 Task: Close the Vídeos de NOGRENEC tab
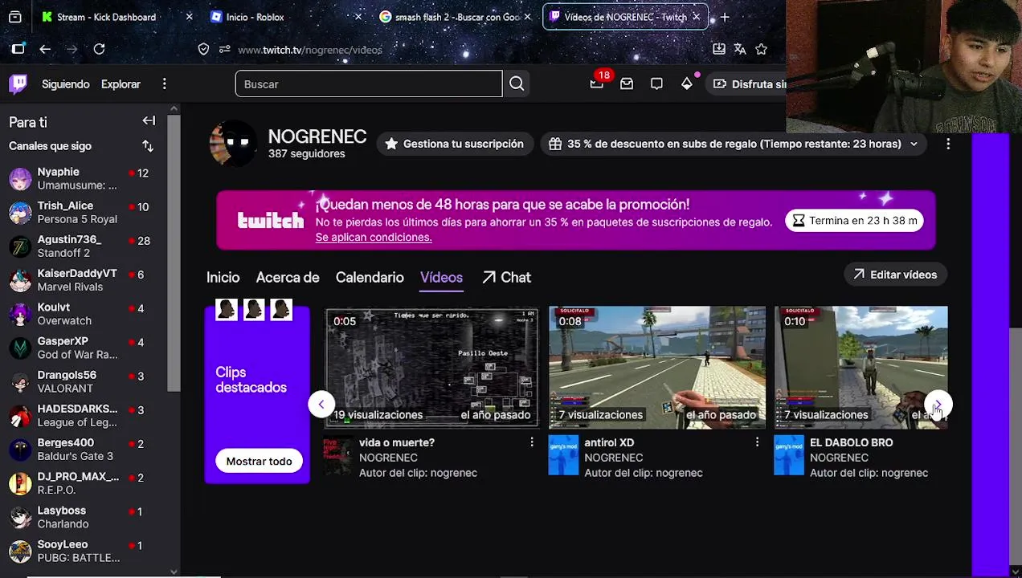pos(696,17)
